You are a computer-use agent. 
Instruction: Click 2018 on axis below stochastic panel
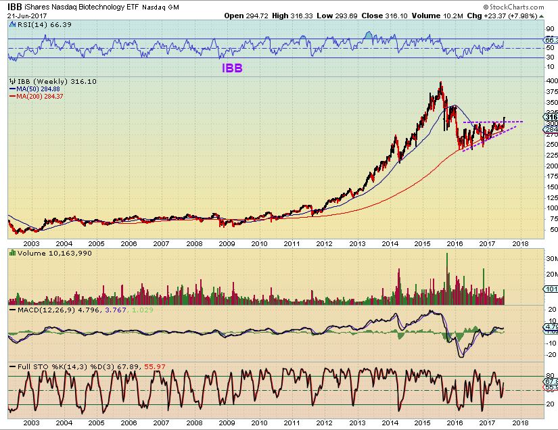tap(520, 423)
